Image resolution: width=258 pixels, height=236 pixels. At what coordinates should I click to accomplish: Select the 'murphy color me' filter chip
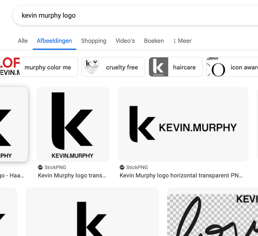(x=39, y=67)
